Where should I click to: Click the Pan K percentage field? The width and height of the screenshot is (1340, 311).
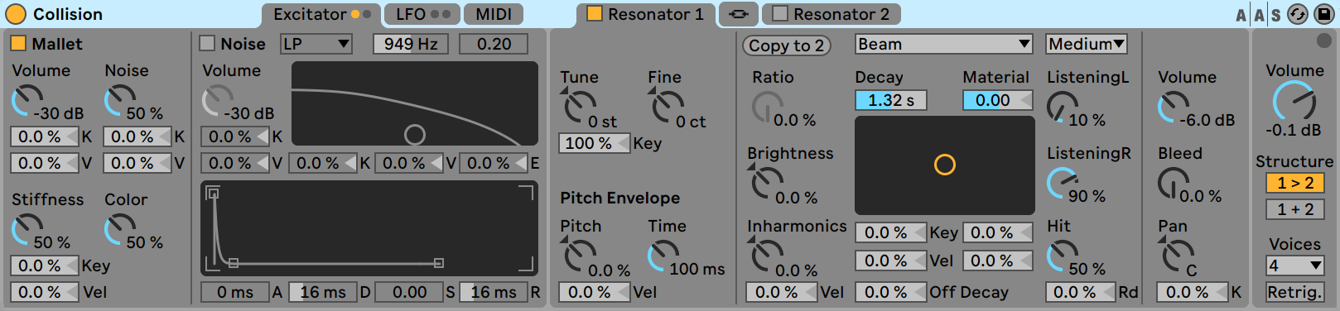click(x=1193, y=292)
